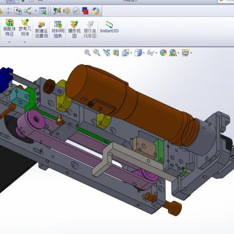Click the Exploded View (爆炸视图) icon

pos(74,29)
